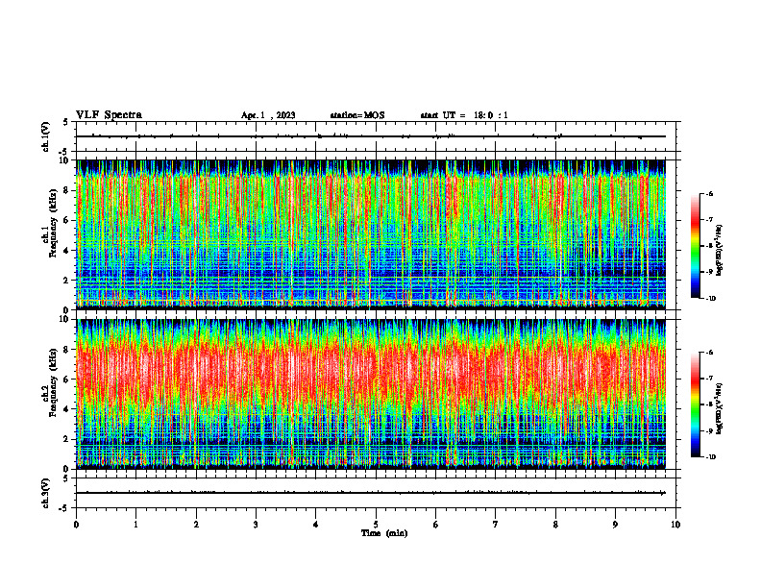Viewport: 761px width, 588px height.
Task: Click the ch.2 colorbar "log(PSD)(V²/Hz)" label
Action: coord(720,408)
